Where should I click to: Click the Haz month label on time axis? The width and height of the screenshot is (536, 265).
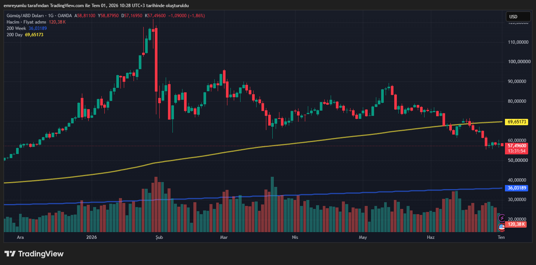431,237
